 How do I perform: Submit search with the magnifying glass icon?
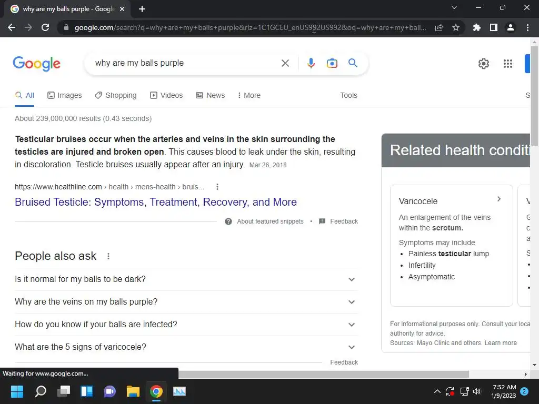tap(353, 63)
